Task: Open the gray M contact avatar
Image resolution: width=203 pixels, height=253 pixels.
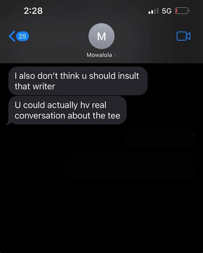Action: click(101, 36)
